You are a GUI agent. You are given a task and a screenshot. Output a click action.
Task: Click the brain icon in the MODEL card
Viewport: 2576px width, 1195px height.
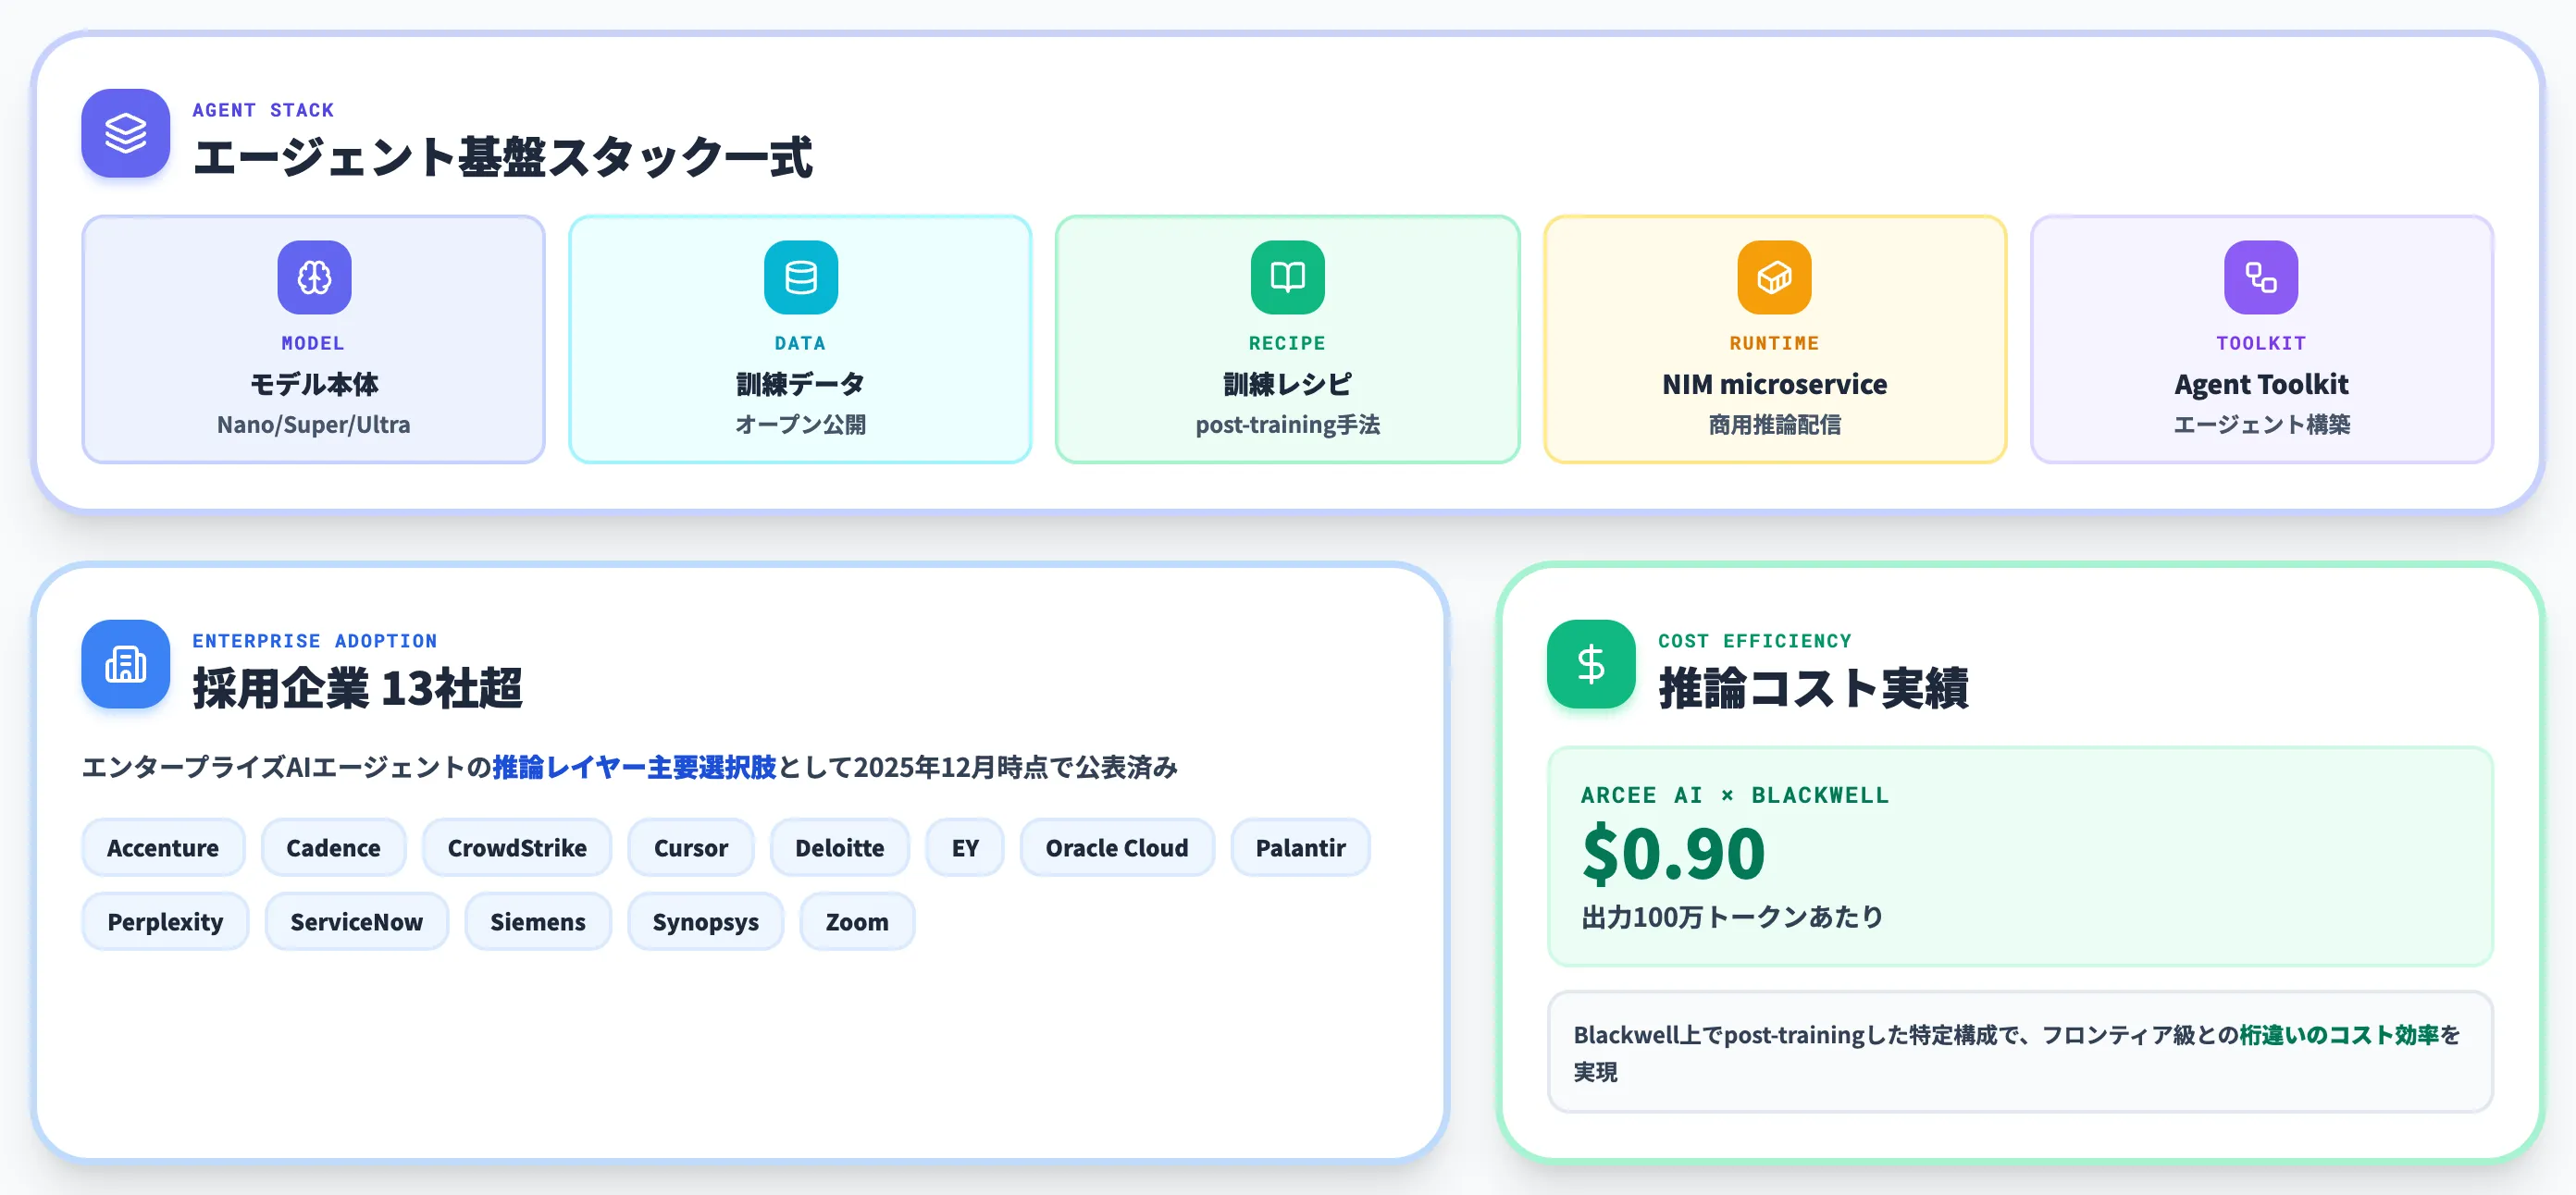(314, 277)
